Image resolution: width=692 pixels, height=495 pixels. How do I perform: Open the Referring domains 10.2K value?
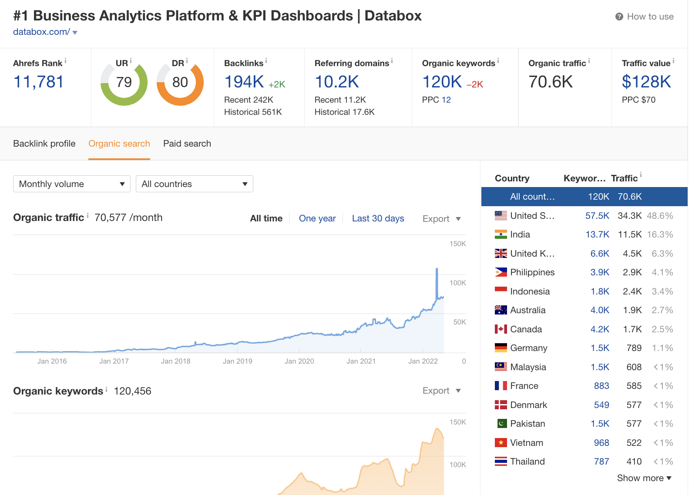tap(337, 82)
